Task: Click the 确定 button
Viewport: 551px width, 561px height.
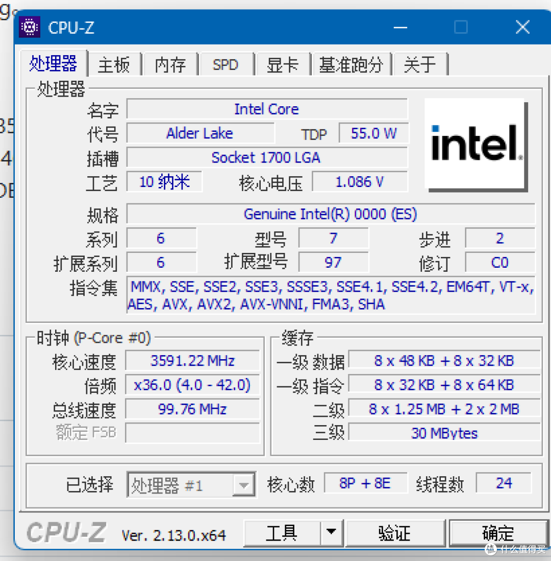Action: point(498,533)
